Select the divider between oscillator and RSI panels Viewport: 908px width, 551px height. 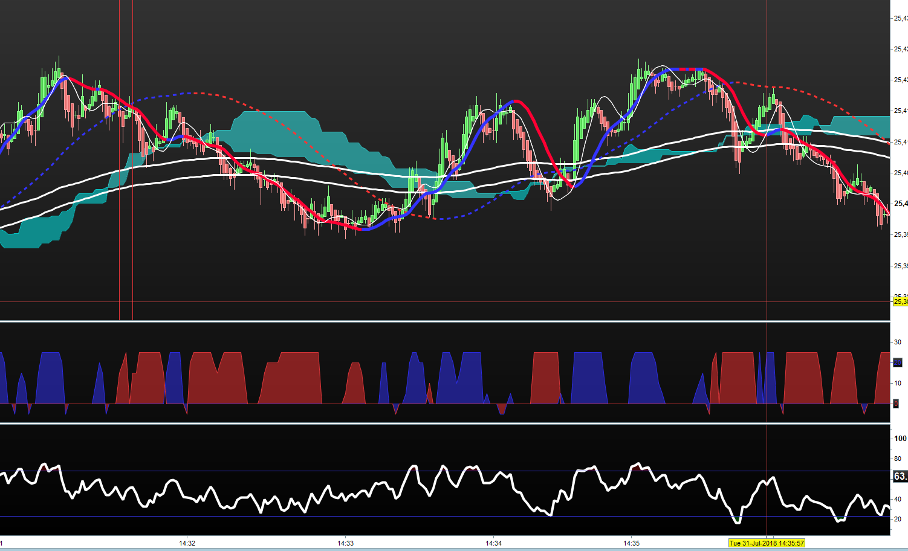(x=445, y=424)
